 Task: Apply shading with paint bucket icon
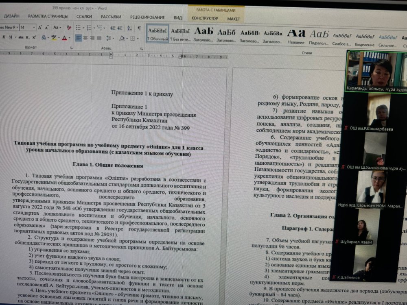click(x=122, y=38)
